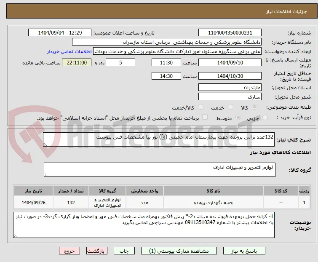Click the buyer organization name field

pos(167,42)
